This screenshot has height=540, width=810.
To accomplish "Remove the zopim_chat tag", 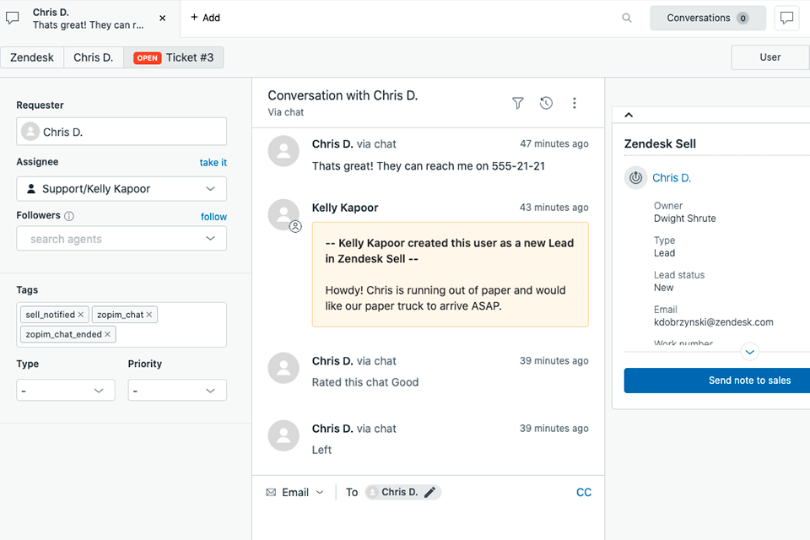I will click(148, 315).
